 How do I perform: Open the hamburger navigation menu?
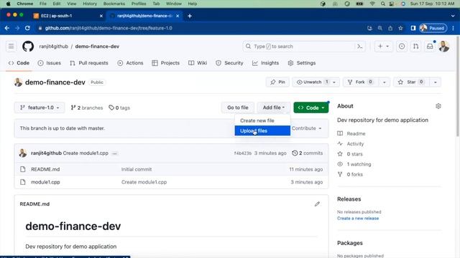click(x=11, y=46)
